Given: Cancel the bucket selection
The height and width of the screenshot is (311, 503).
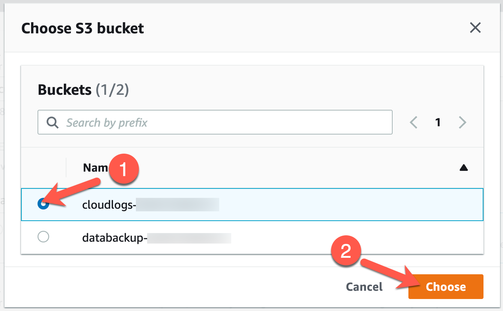Looking at the screenshot, I should coord(364,287).
